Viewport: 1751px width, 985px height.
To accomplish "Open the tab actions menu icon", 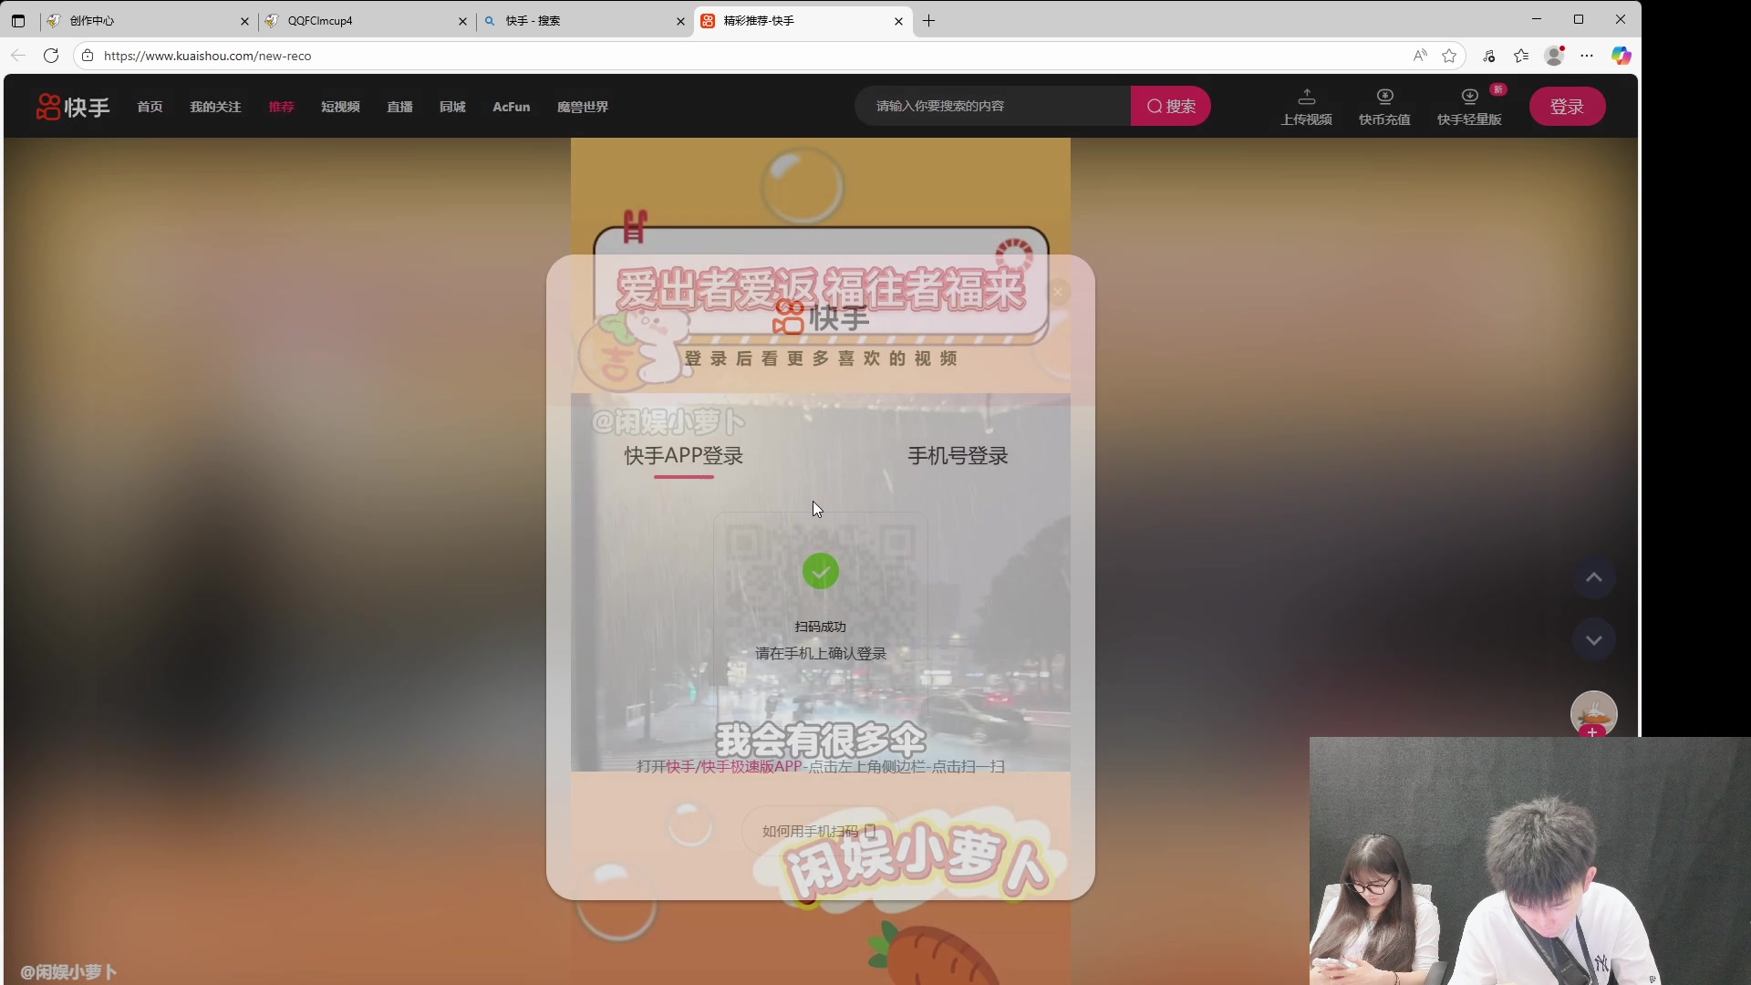I will 18,21.
